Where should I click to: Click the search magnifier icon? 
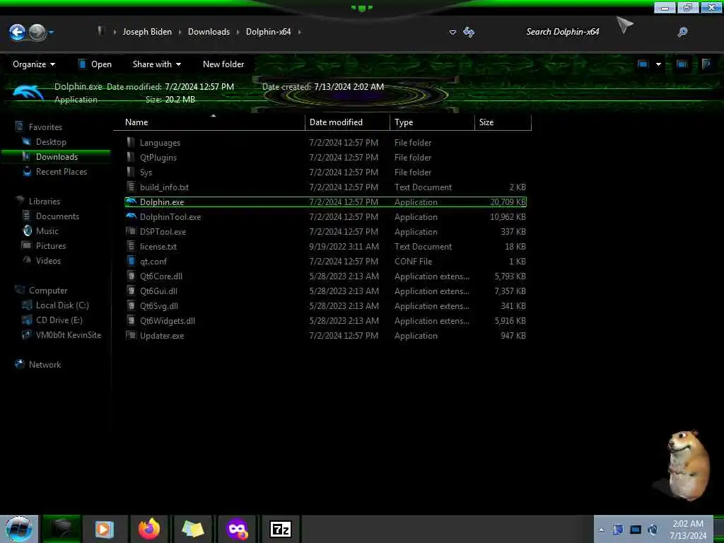[x=682, y=32]
